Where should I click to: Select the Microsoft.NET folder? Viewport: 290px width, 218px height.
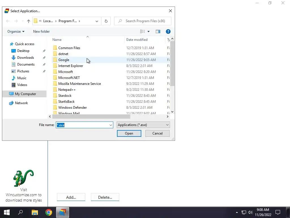point(69,78)
